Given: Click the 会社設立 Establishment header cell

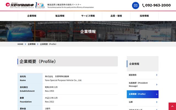Looking at the screenshot, I should (30, 89).
